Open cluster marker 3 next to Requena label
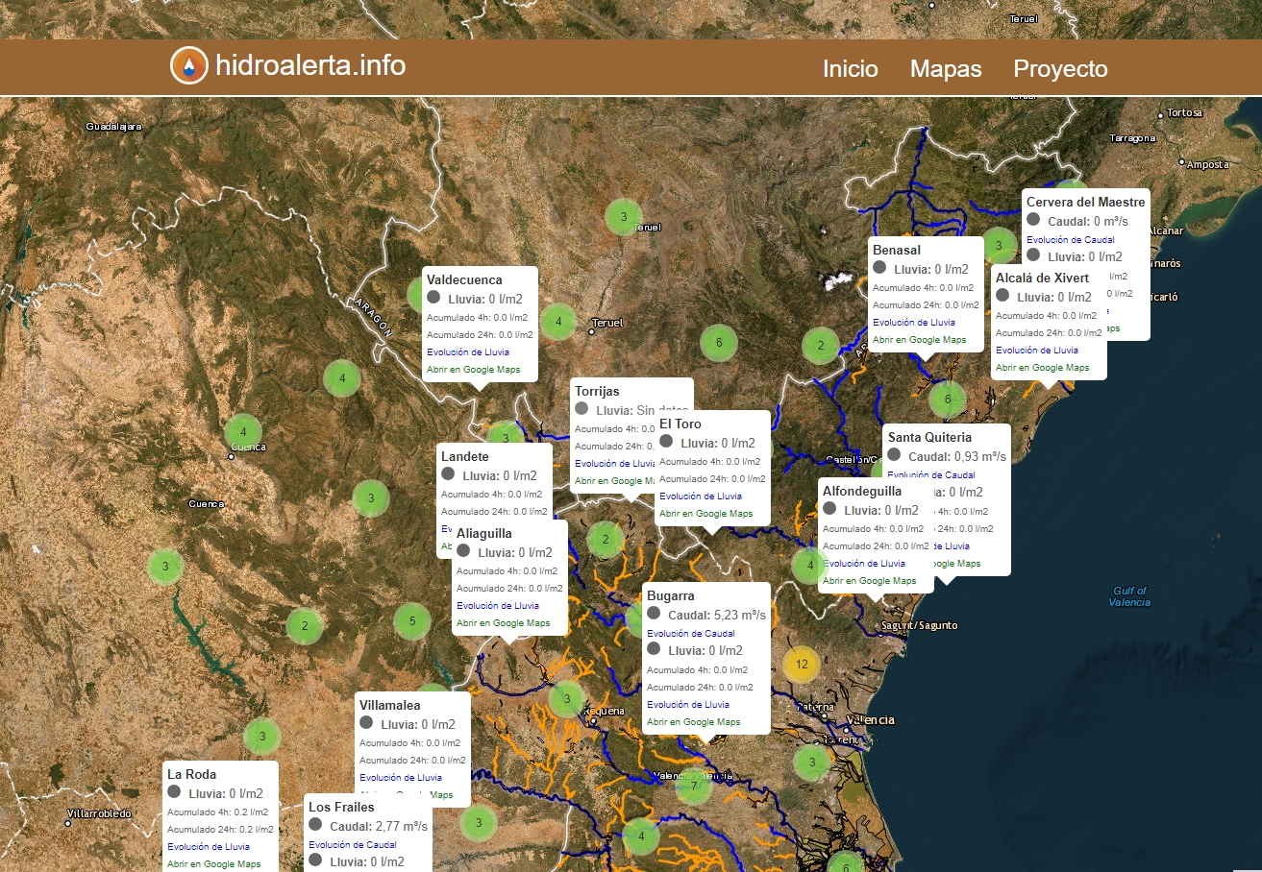Screen dimensions: 1262x872 [567, 698]
